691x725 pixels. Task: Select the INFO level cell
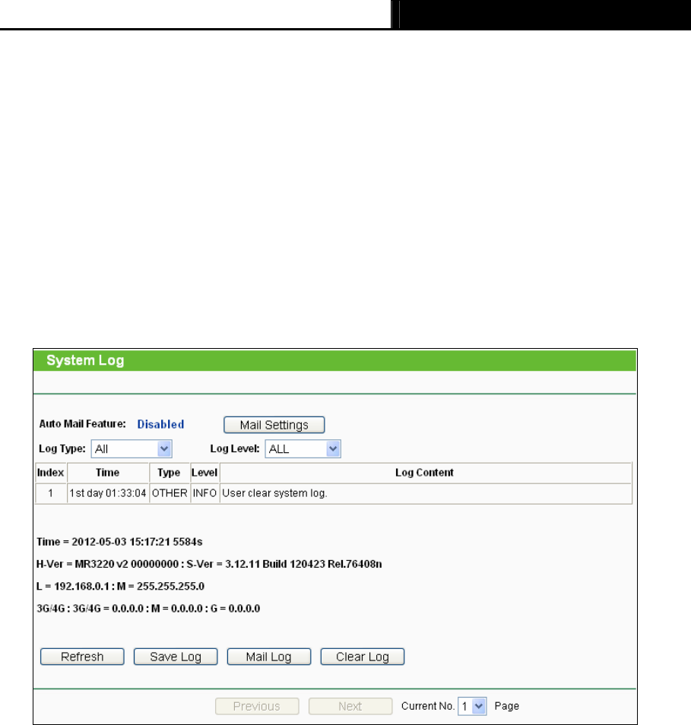click(x=204, y=493)
